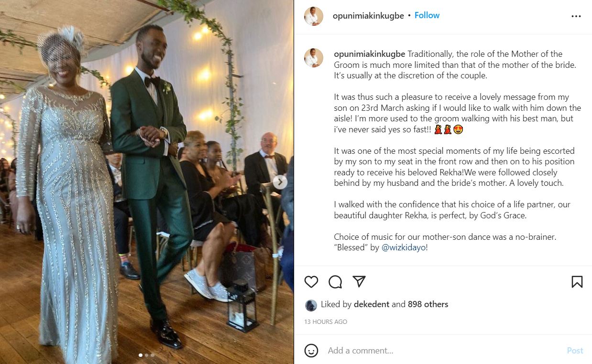
Task: Like the post with heart icon
Action: pos(311,282)
